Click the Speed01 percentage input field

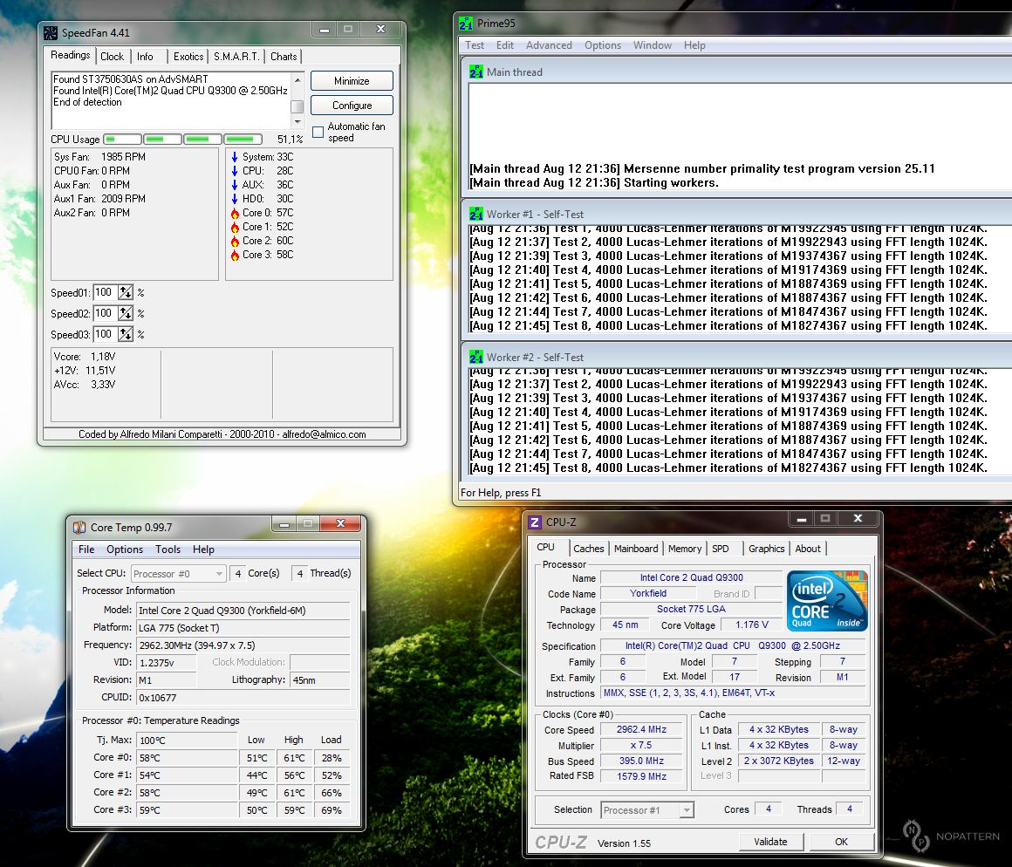point(106,292)
